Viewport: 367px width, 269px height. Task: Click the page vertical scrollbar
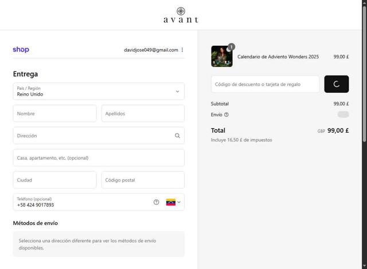(x=365, y=74)
